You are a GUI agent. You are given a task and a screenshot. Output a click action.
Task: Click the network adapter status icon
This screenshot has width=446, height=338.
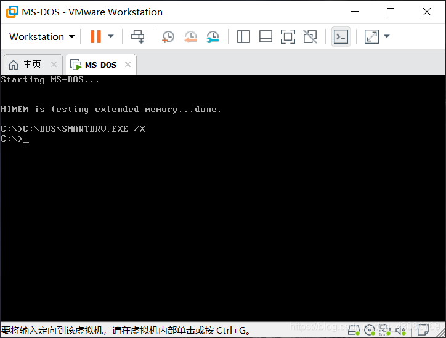click(385, 330)
